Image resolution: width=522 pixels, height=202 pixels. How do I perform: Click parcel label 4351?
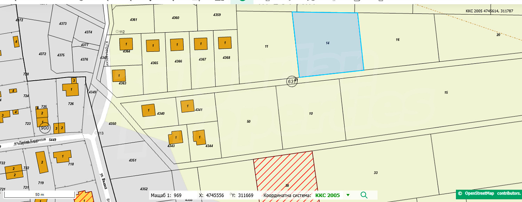[133, 160]
